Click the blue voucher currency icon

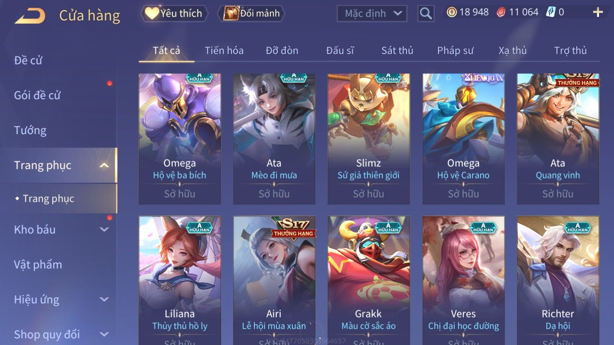551,12
